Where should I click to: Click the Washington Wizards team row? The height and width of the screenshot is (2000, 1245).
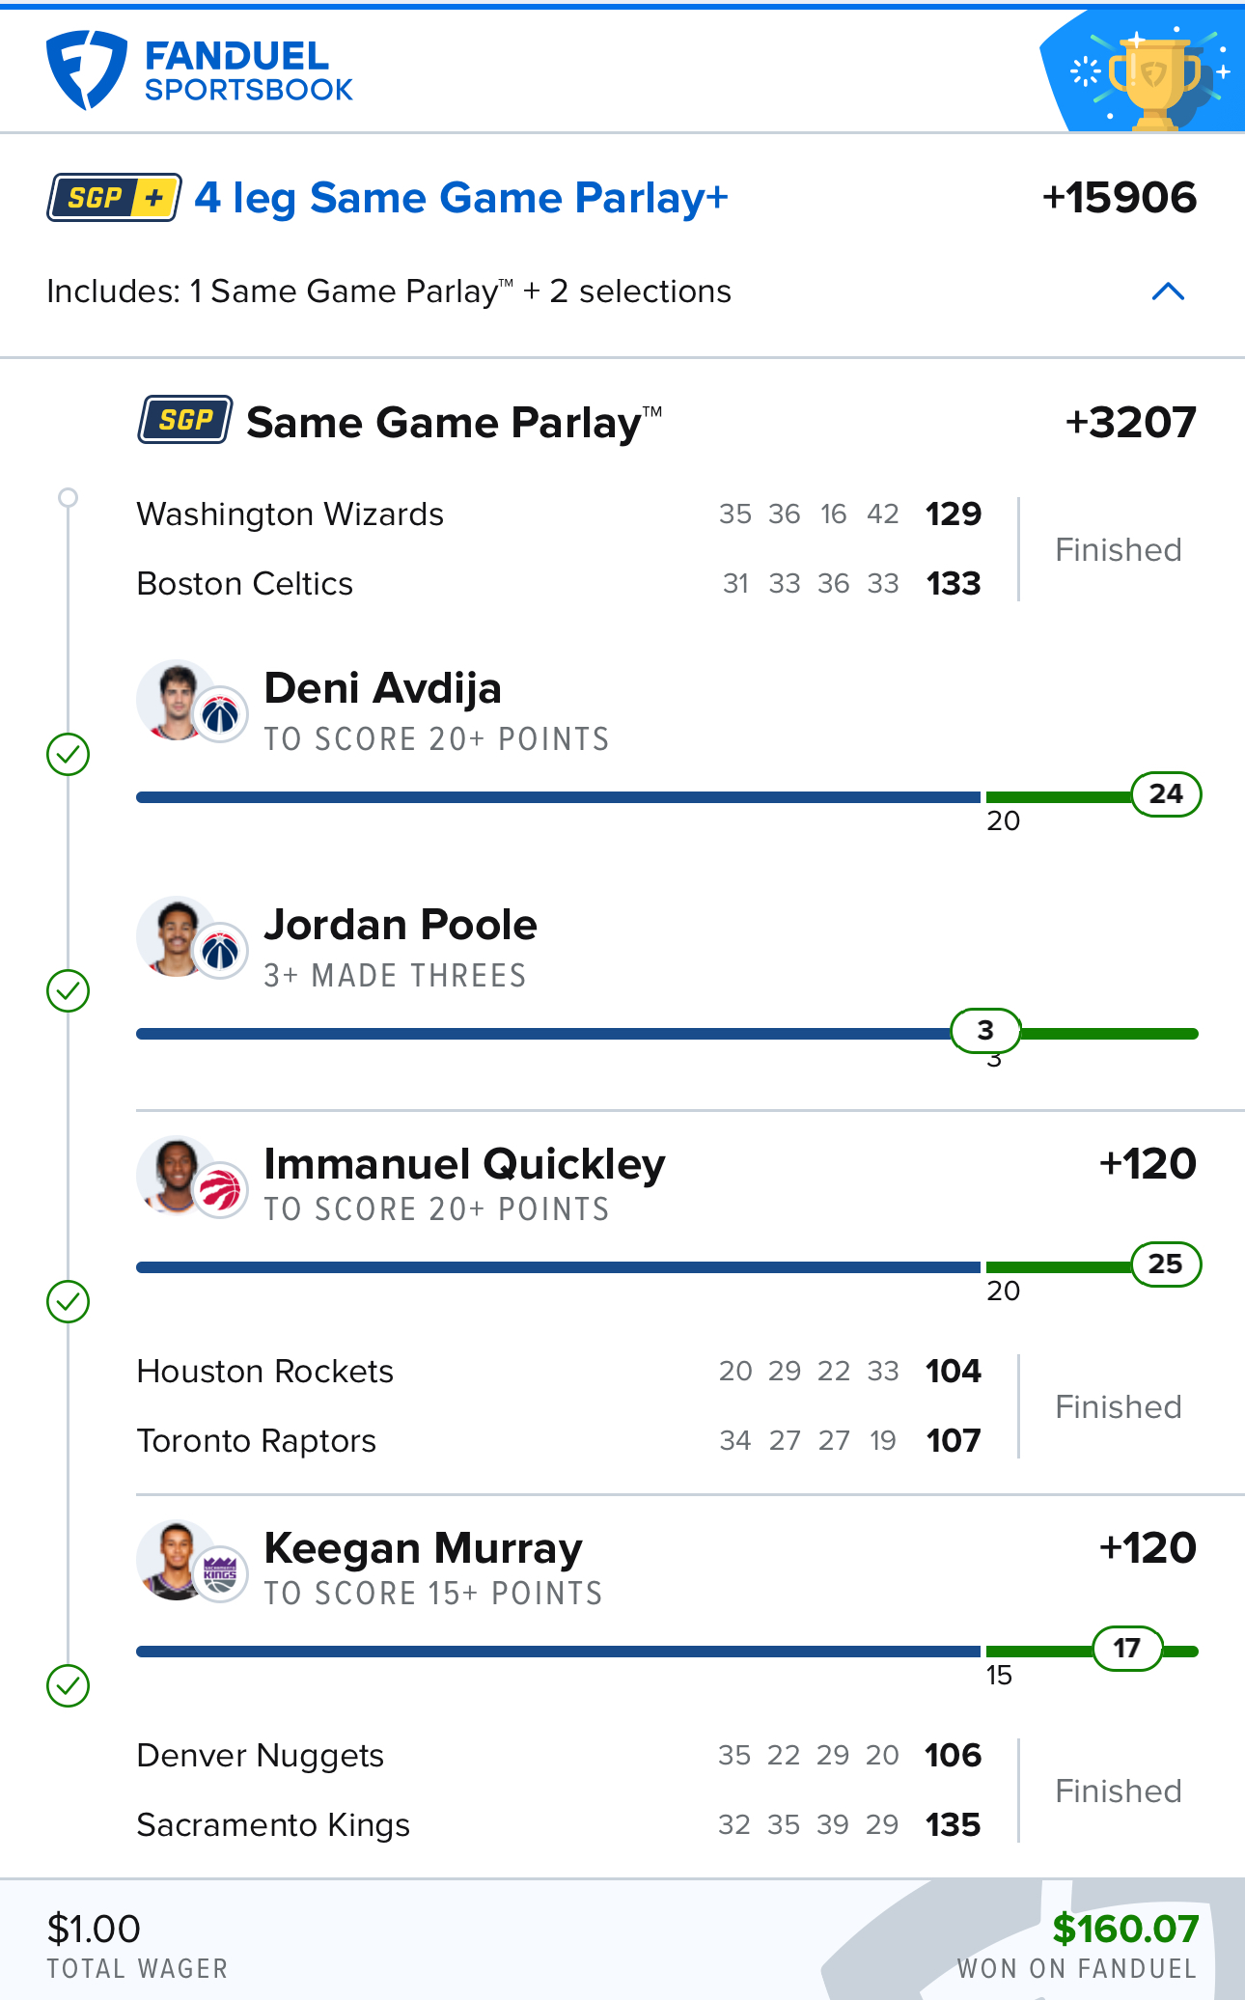point(560,514)
